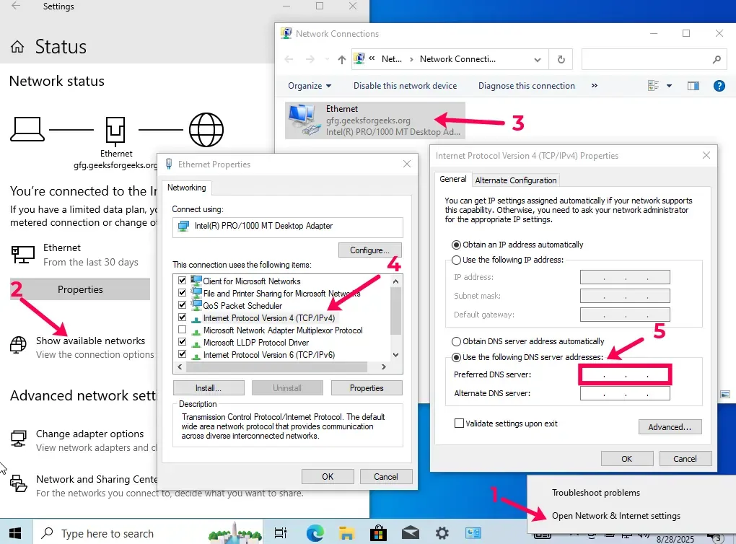Click the Advanced... button
The image size is (736, 544).
[670, 427]
